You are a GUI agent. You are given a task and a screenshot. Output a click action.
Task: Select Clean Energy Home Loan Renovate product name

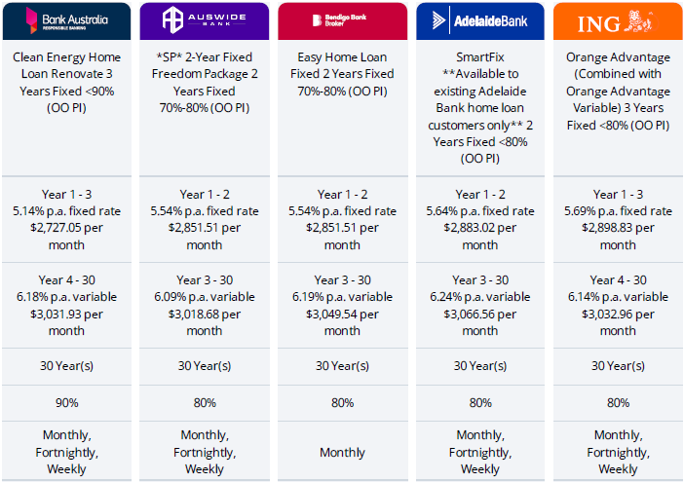point(66,83)
